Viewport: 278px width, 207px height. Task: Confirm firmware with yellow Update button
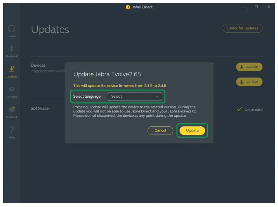(x=192, y=131)
